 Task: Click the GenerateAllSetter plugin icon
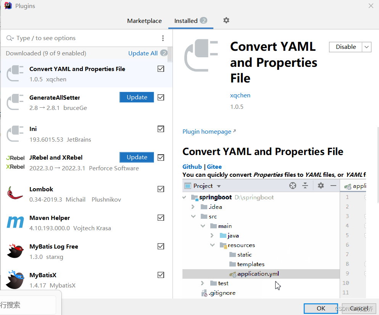(x=15, y=102)
